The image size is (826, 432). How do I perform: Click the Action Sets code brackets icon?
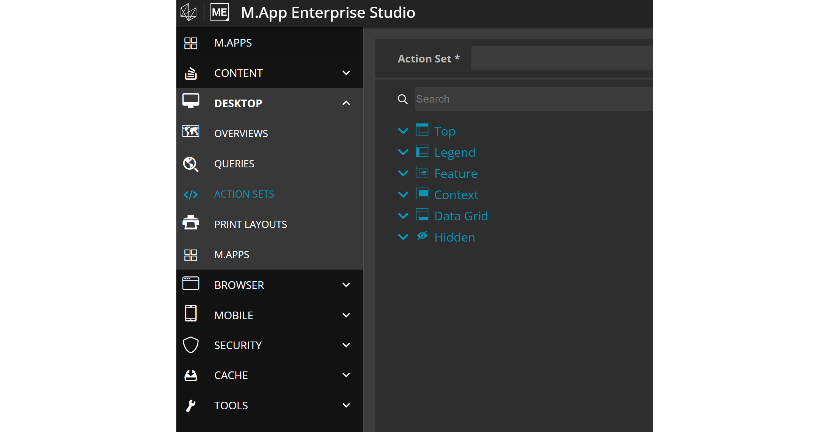pyautogui.click(x=190, y=194)
